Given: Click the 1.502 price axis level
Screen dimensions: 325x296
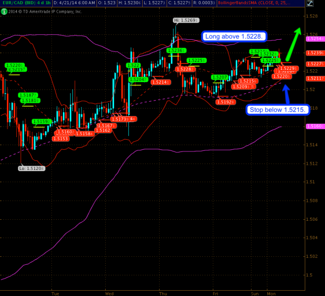Looking at the screenshot, I should (312, 256).
